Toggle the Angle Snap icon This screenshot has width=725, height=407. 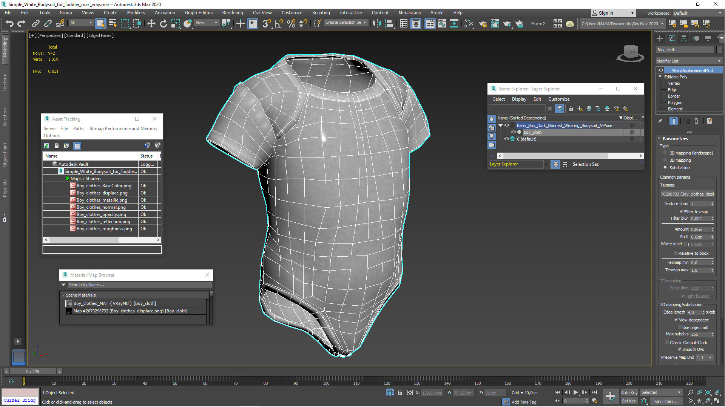click(x=279, y=23)
